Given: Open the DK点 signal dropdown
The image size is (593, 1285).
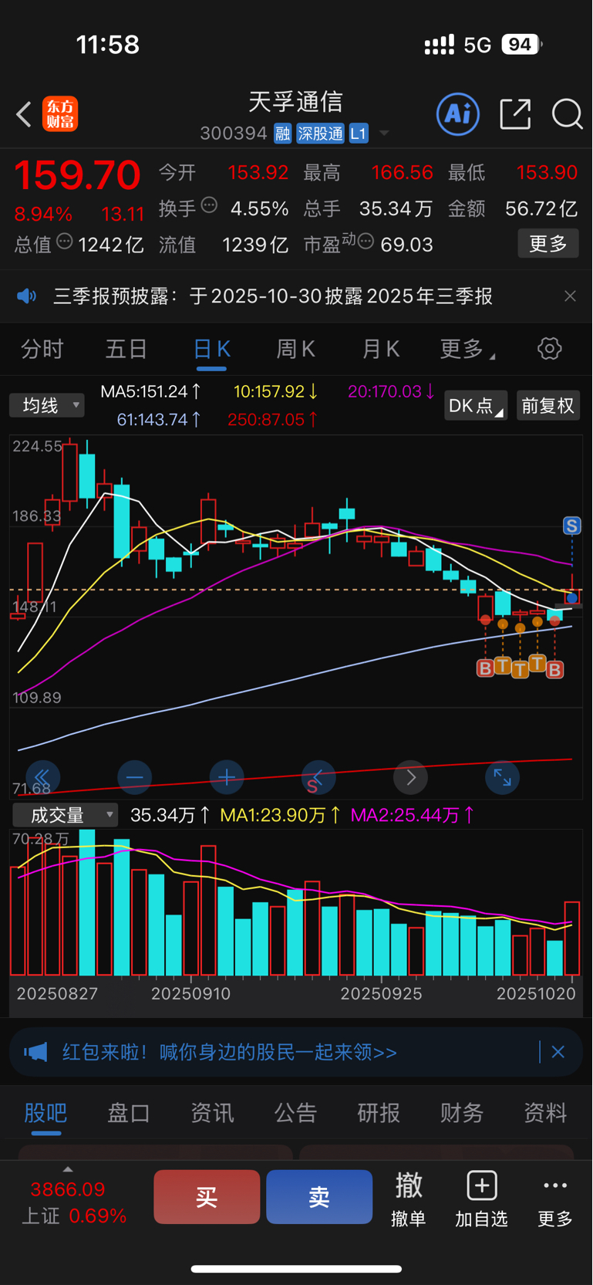Looking at the screenshot, I should coord(476,405).
